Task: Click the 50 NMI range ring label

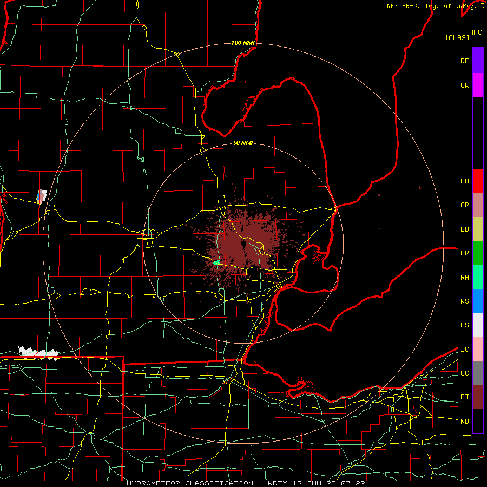Action: (243, 143)
